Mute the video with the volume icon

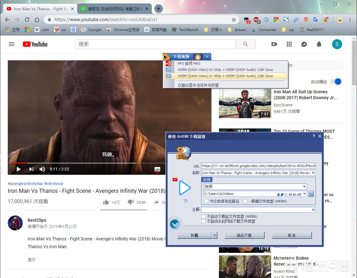(42, 169)
